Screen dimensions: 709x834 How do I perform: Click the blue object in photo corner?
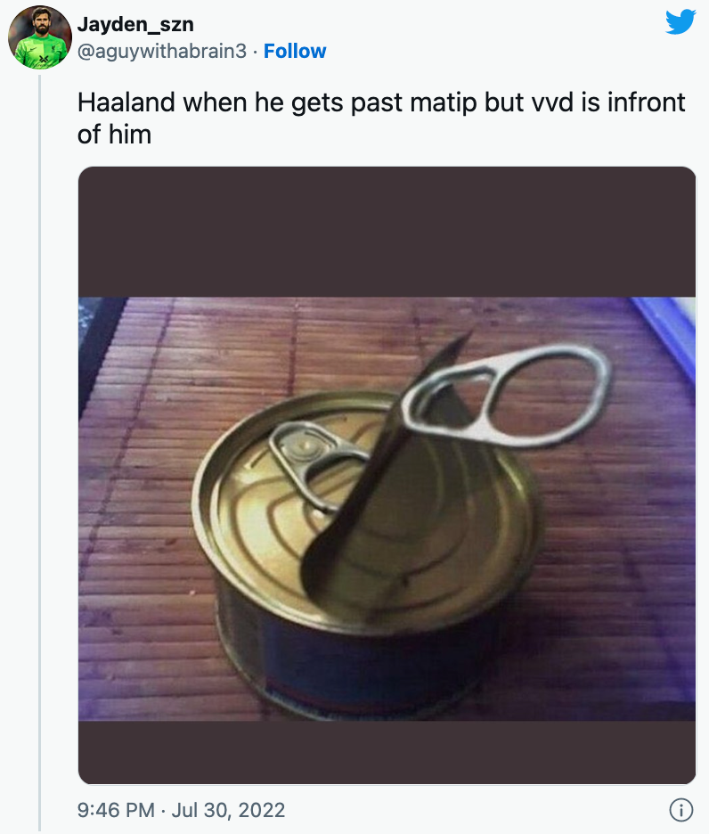click(667, 332)
